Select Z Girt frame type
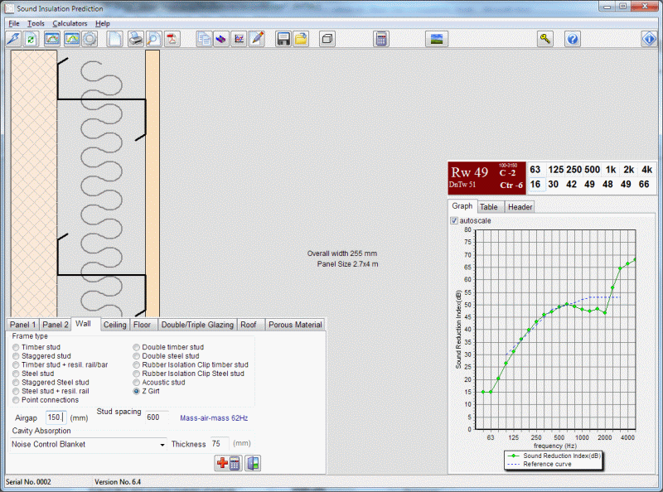Viewport: 663px width, 492px height. click(147, 392)
